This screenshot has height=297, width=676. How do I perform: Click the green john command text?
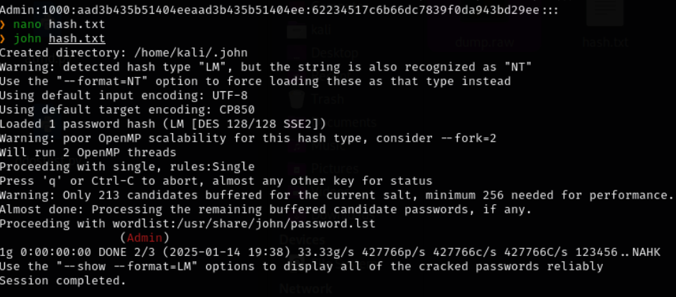[27, 39]
